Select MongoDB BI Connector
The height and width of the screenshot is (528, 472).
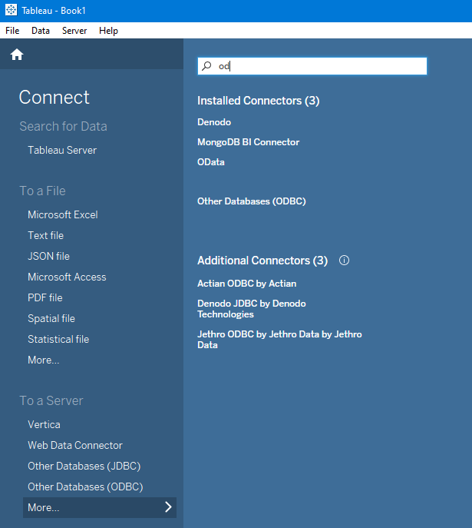pos(248,142)
